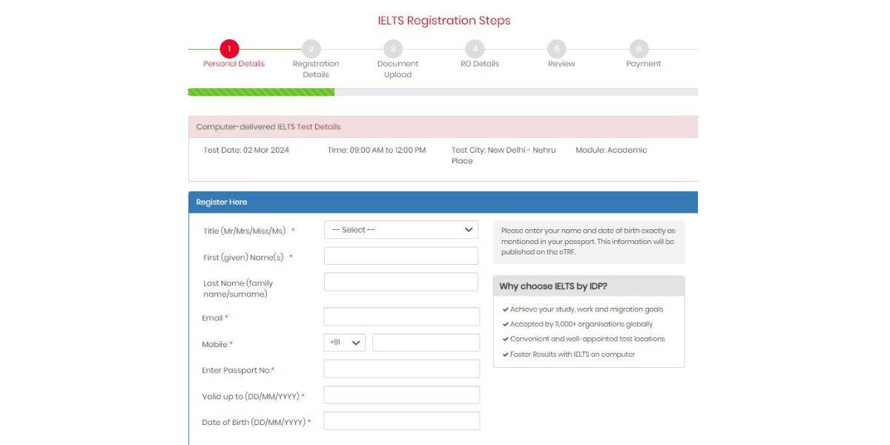
Task: Click the step 3 Document Upload circle
Action: 393,49
